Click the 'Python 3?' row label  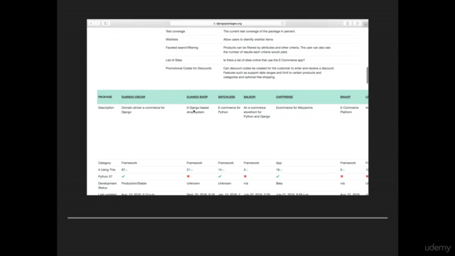click(105, 176)
